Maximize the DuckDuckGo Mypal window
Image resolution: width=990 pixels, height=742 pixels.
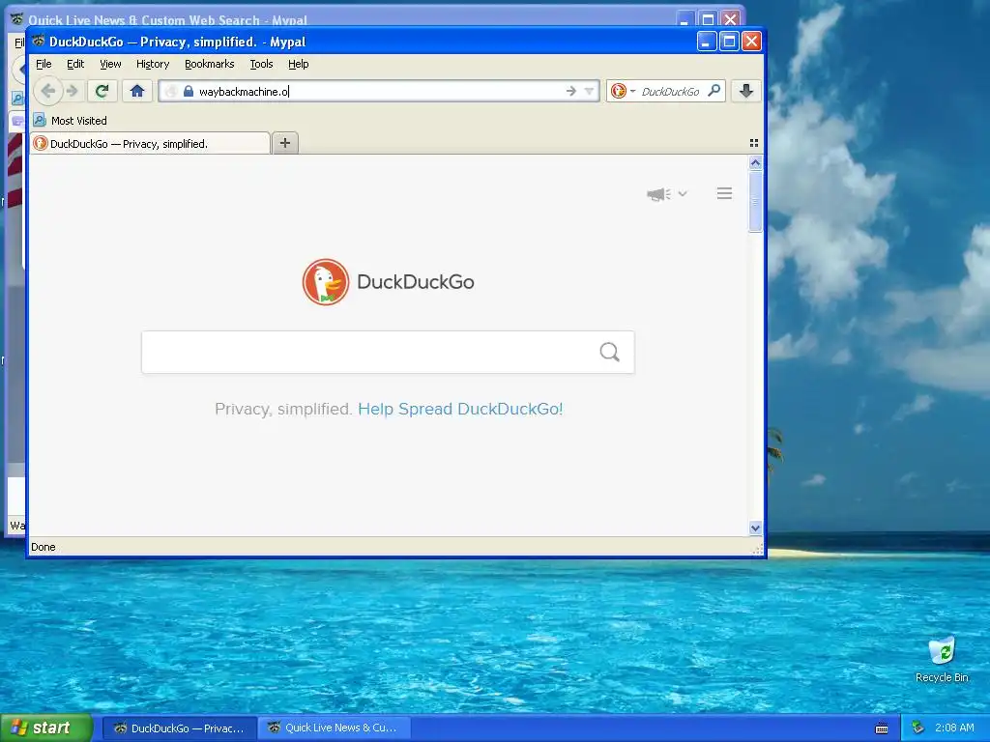click(729, 42)
